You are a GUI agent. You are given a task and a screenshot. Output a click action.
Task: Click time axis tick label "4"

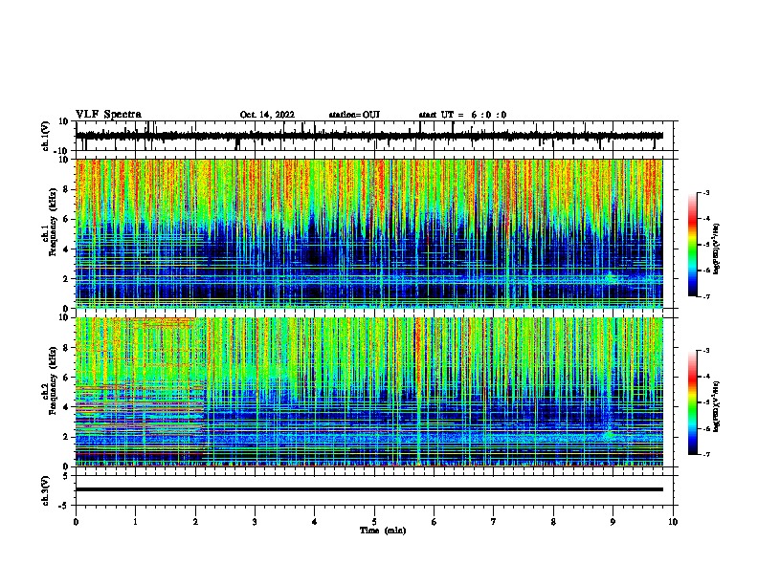315,521
